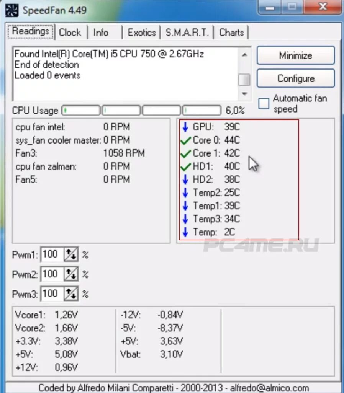This screenshot has width=344, height=393.
Task: Select the Readings tab
Action: point(31,32)
